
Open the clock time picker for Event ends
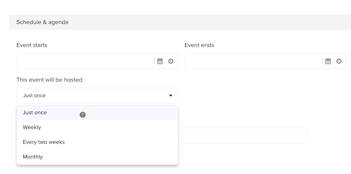[339, 61]
